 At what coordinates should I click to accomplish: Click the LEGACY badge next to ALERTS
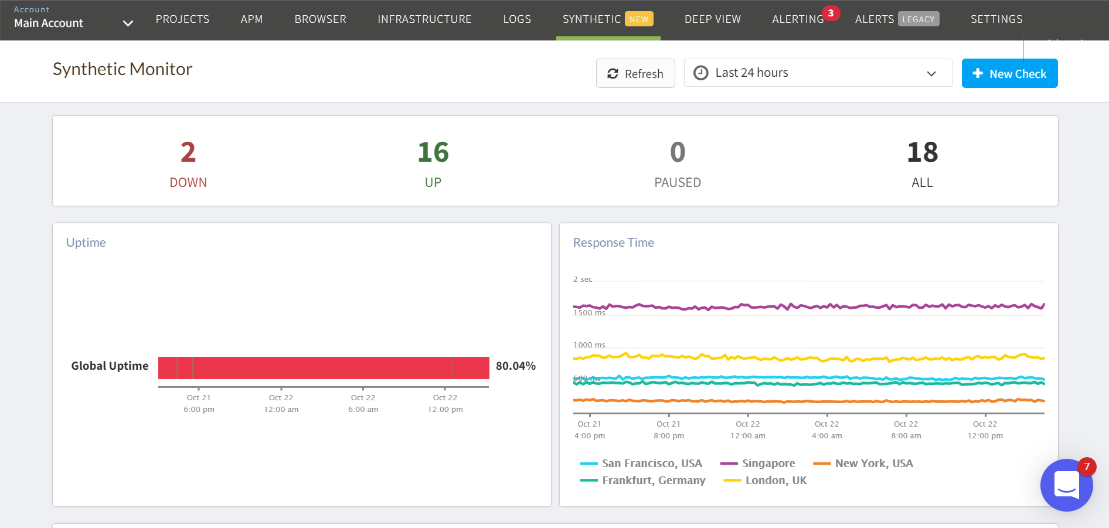(918, 19)
